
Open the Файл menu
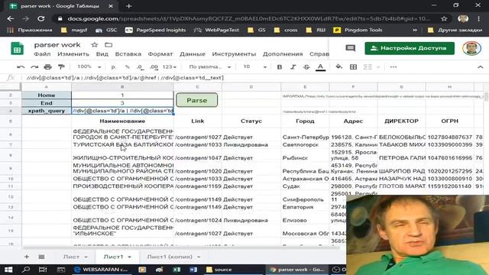(42, 54)
